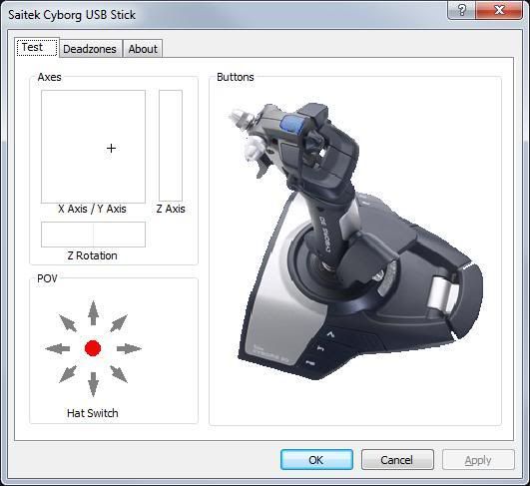
Task: Click the up arrow of the hat switch
Action: (x=93, y=313)
